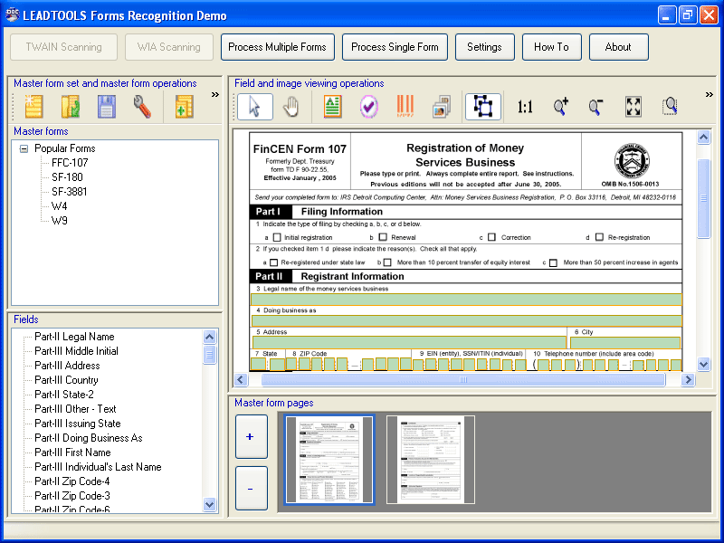
Task: Select Part-III Individual's Last Name field
Action: click(98, 467)
